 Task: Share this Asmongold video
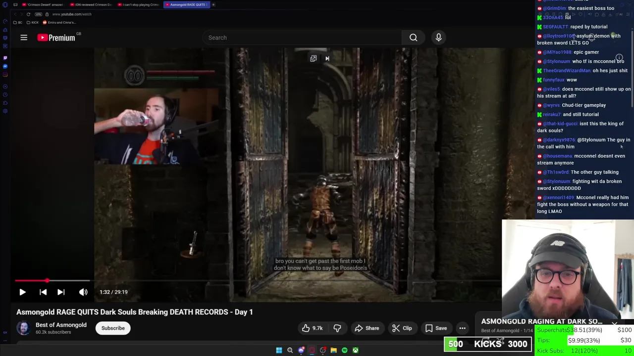[367, 328]
